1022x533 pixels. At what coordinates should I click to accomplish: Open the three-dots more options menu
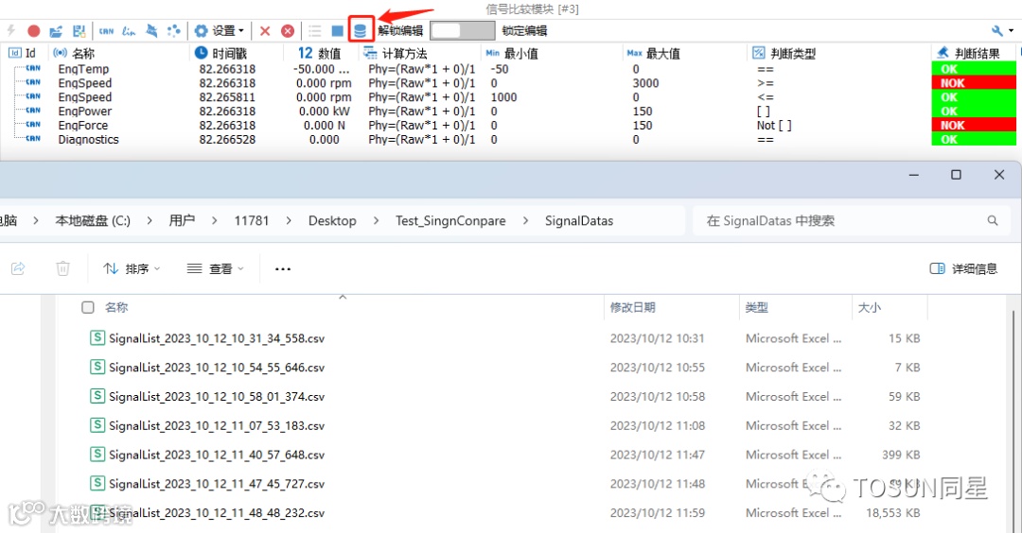coord(282,268)
